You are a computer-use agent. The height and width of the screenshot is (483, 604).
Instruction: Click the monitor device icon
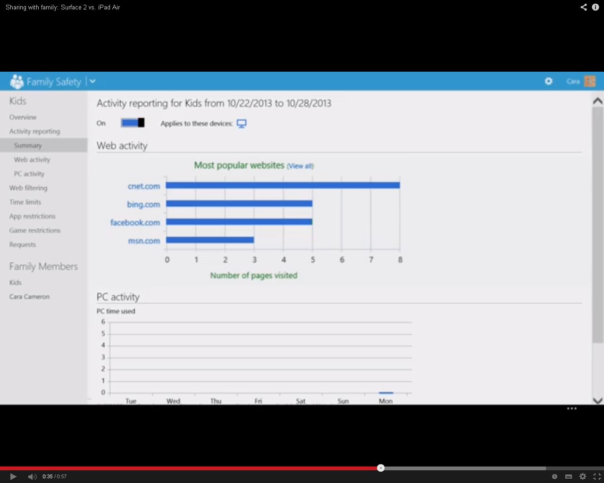[x=242, y=124]
